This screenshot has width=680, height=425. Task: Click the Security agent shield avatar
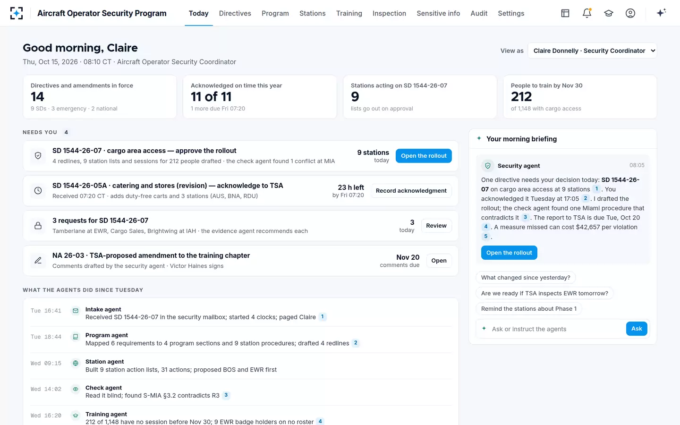(488, 166)
